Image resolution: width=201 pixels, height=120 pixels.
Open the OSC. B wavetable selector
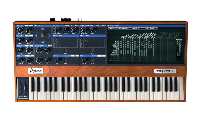[x=29, y=36]
